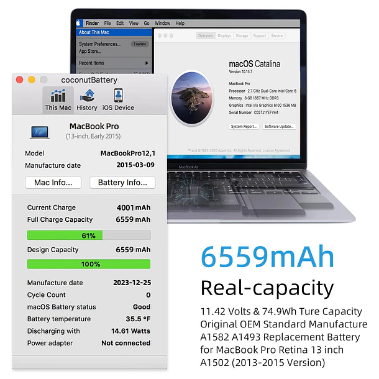
Task: Click the 4001 mAh current charge value
Action: coord(134,208)
